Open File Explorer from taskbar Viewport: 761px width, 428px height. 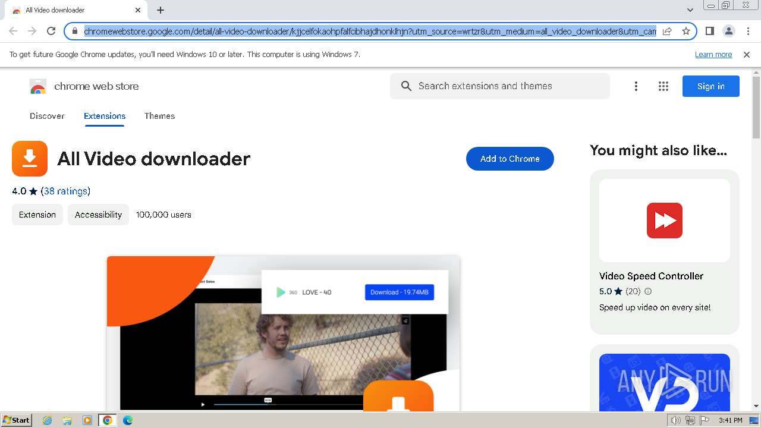click(67, 420)
